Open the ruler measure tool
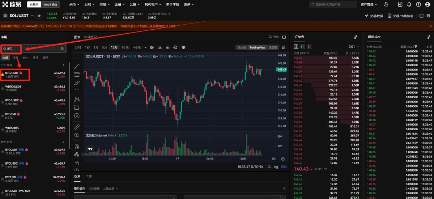Image resolution: width=434 pixels, height=199 pixels. 77,127
